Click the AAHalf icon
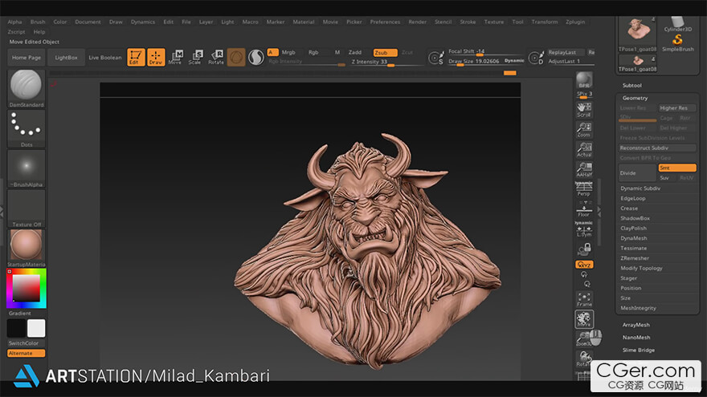Viewport: 707px width, 397px height. click(x=584, y=169)
